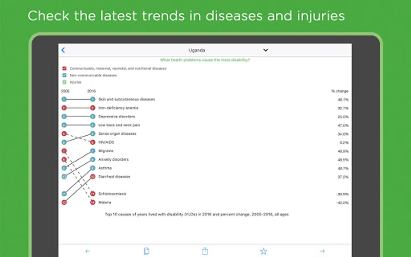Click 'What health problems cause the most disability?' heading
This screenshot has width=411, height=257.
(x=205, y=60)
